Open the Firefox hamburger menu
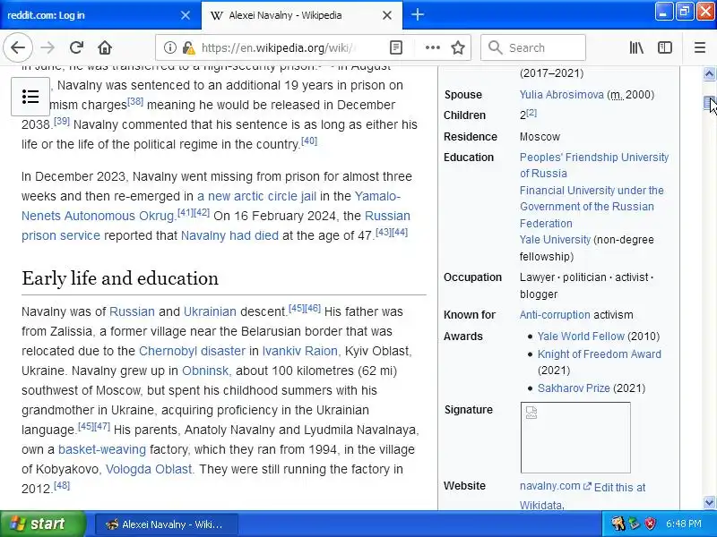Image resolution: width=717 pixels, height=537 pixels. (700, 47)
